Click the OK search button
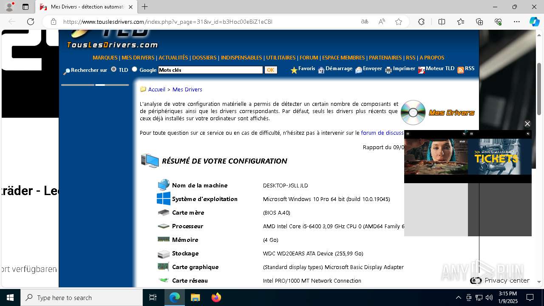This screenshot has width=544, height=306. 271,70
